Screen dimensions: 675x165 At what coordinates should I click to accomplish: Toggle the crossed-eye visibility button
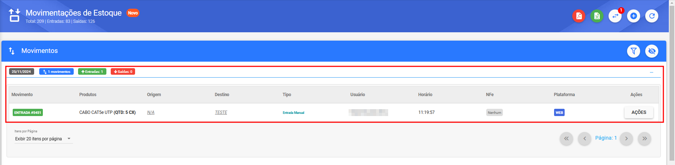652,51
